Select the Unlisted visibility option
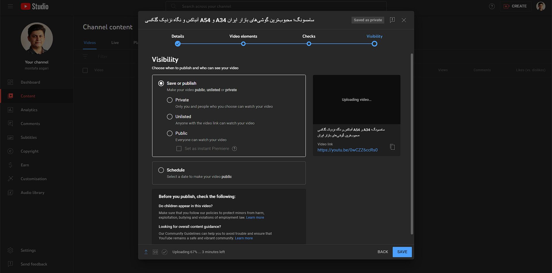 click(x=170, y=117)
